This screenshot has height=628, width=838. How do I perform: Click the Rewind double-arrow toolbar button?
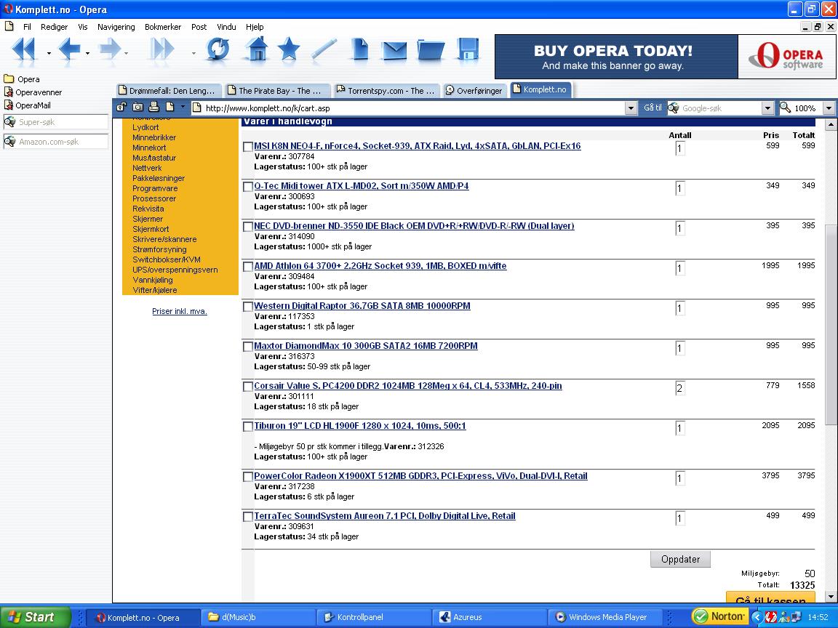(23, 49)
